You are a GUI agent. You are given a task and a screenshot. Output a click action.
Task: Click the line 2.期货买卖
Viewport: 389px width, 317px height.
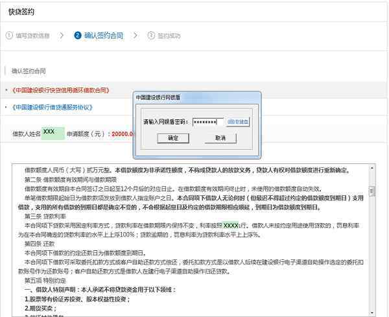click(40, 309)
